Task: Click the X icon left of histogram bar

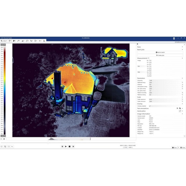Action: [x=4, y=139]
